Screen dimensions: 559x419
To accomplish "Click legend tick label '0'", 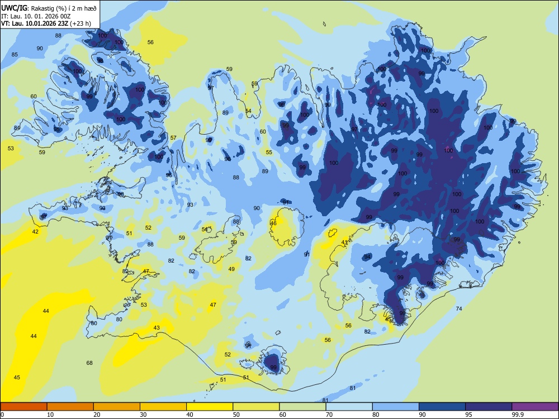I will coord(2,415).
